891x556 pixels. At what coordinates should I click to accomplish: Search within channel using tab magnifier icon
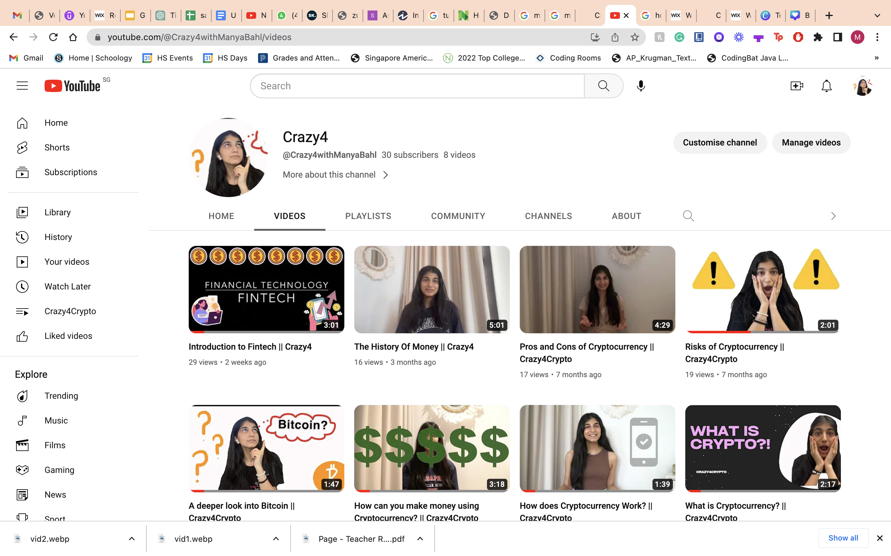(x=688, y=216)
